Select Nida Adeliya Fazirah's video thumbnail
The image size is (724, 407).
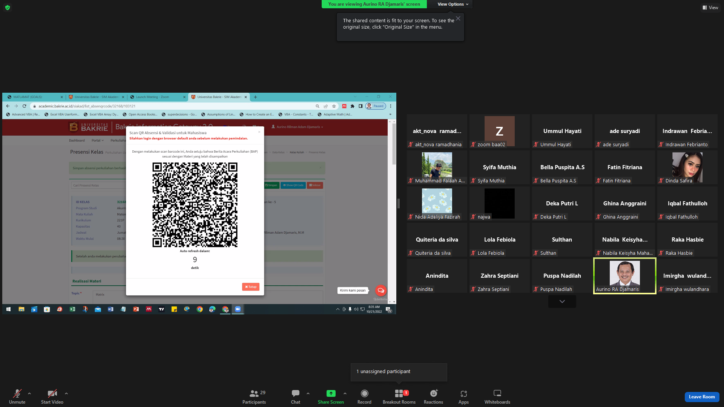(x=437, y=203)
